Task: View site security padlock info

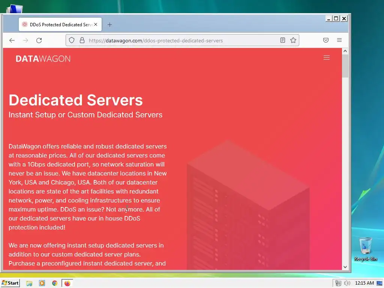Action: 82,40
